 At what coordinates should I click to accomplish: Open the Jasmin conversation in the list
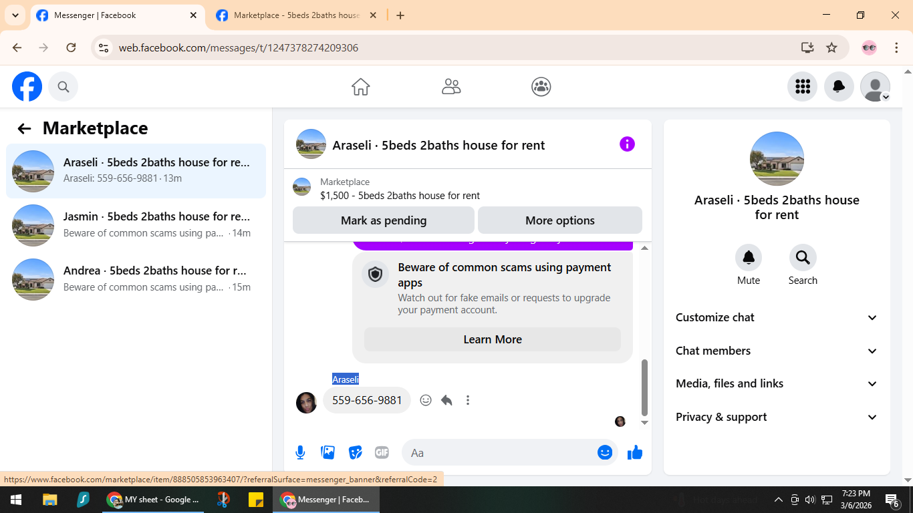(x=136, y=225)
